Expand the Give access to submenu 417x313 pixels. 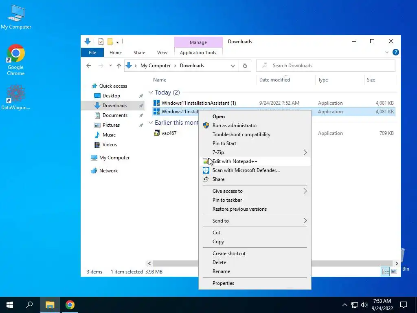(255, 191)
